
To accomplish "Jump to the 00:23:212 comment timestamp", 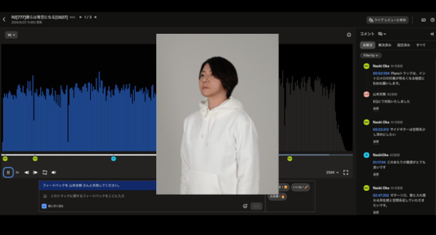I will tap(380, 129).
